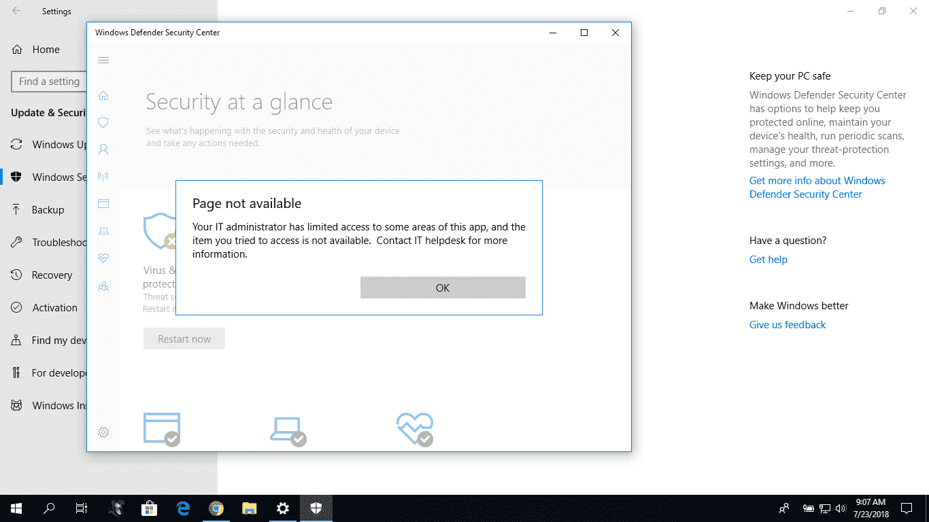
Task: Open Home in Settings window
Action: click(36, 50)
